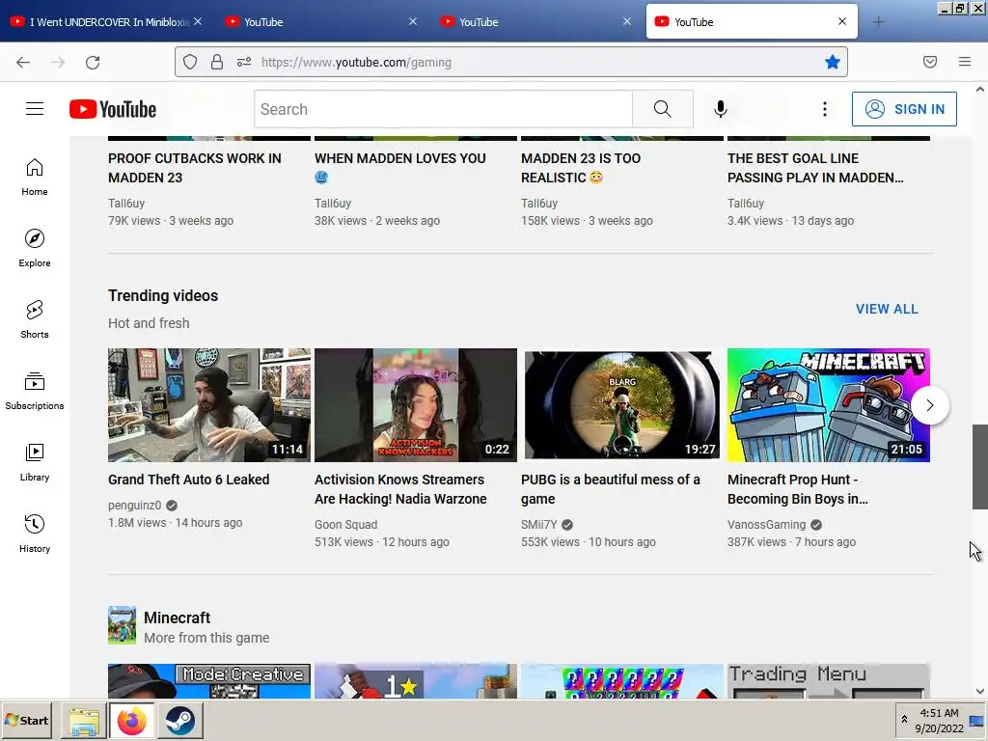Click the browser address bar URL

[x=356, y=62]
